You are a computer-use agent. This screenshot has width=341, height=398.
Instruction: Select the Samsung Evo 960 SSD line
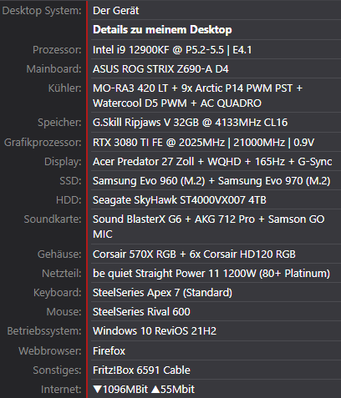pos(211,181)
